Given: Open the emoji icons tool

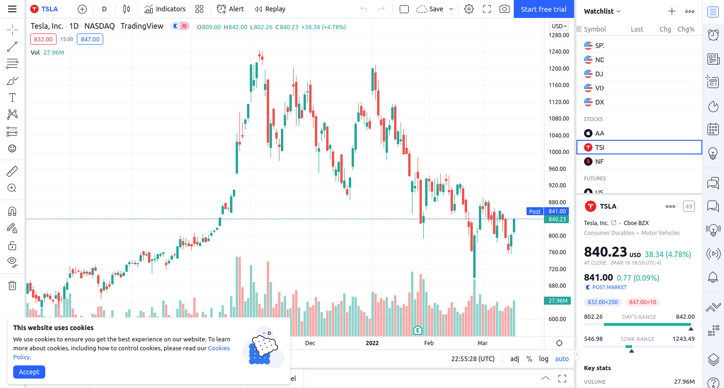Looking at the screenshot, I should point(12,148).
